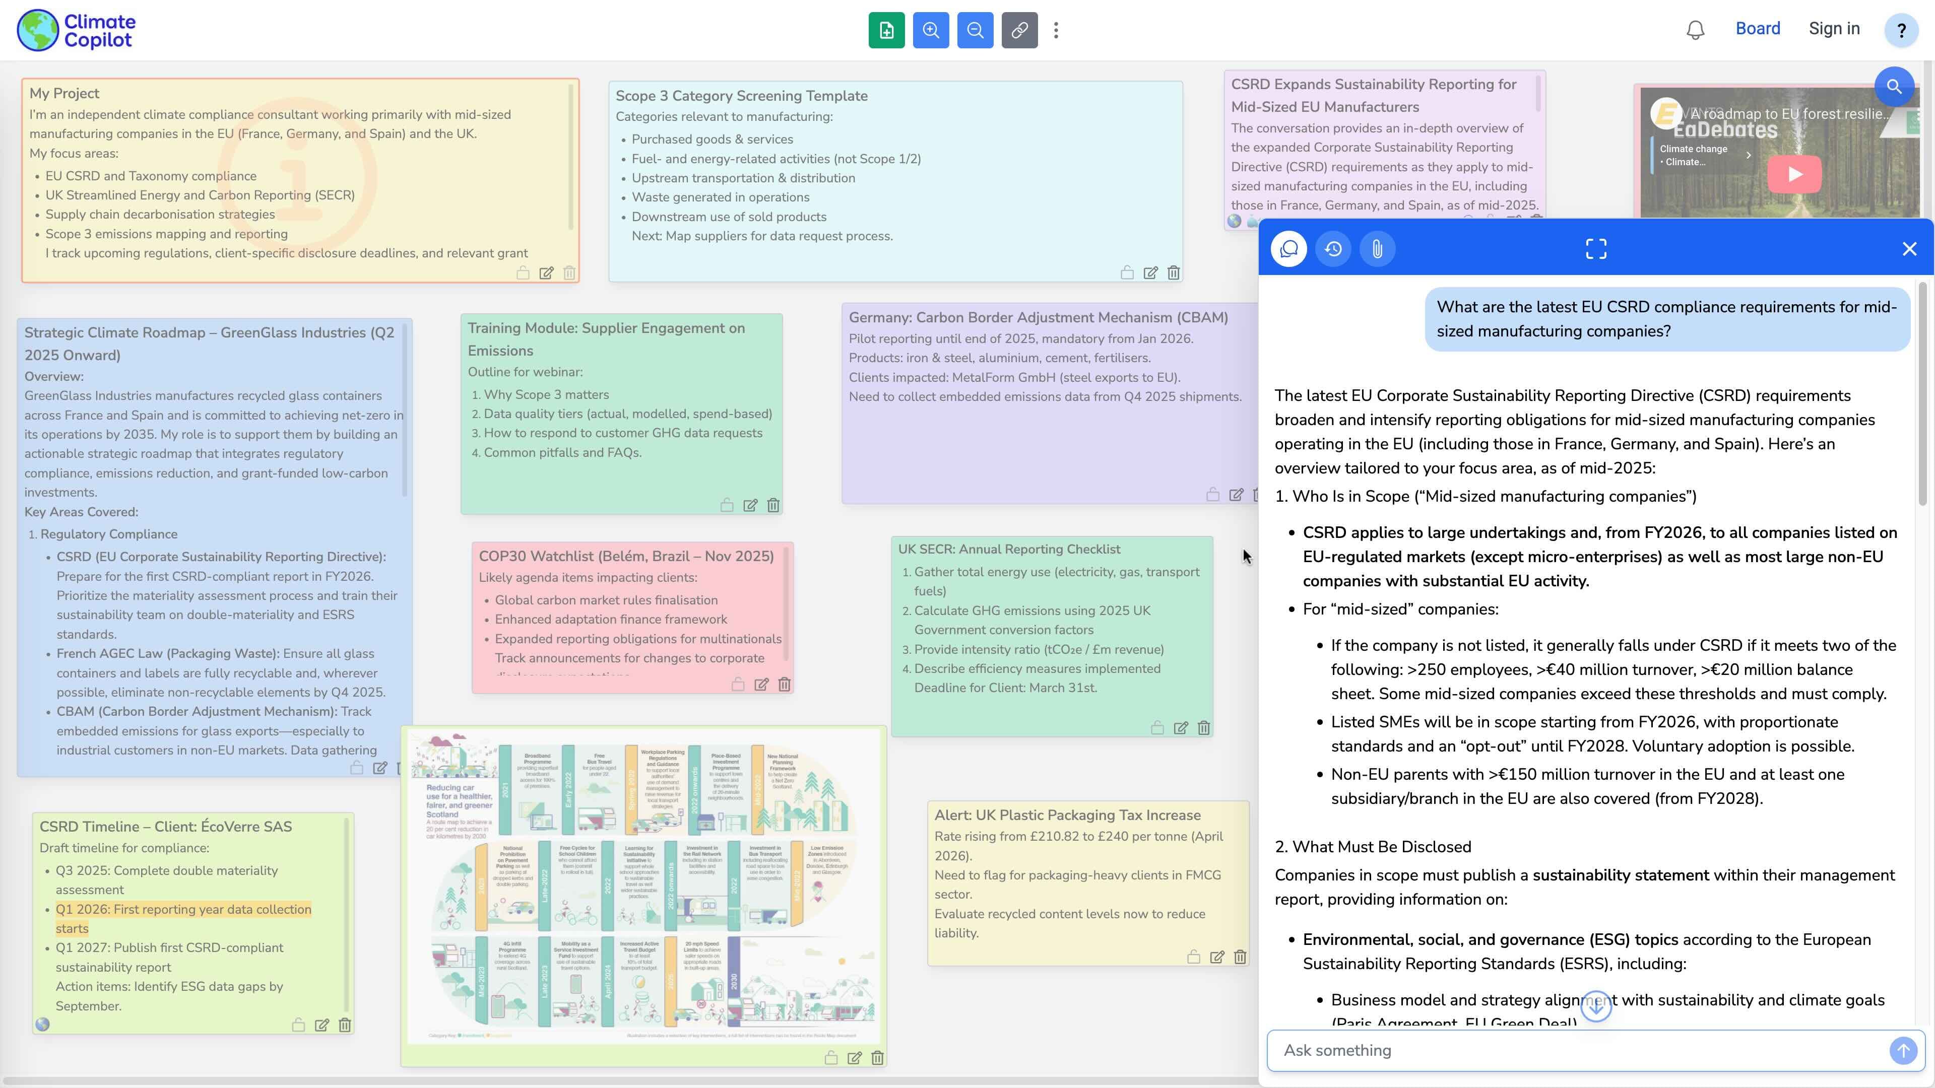This screenshot has height=1088, width=1935.
Task: Toggle the lock on the UK SECR checklist note
Action: click(1157, 727)
